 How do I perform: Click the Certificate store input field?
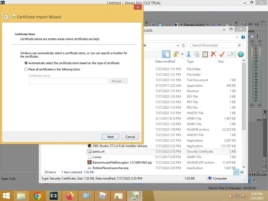tap(68, 81)
